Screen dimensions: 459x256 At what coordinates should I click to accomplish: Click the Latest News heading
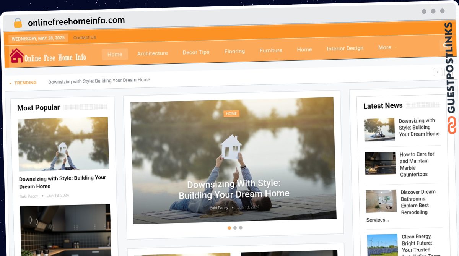pyautogui.click(x=383, y=105)
